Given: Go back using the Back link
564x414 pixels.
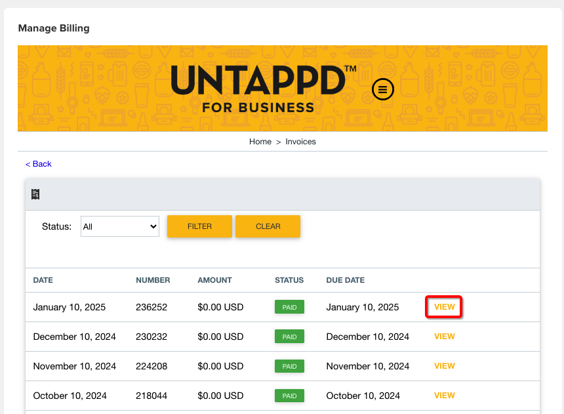Looking at the screenshot, I should [x=39, y=164].
